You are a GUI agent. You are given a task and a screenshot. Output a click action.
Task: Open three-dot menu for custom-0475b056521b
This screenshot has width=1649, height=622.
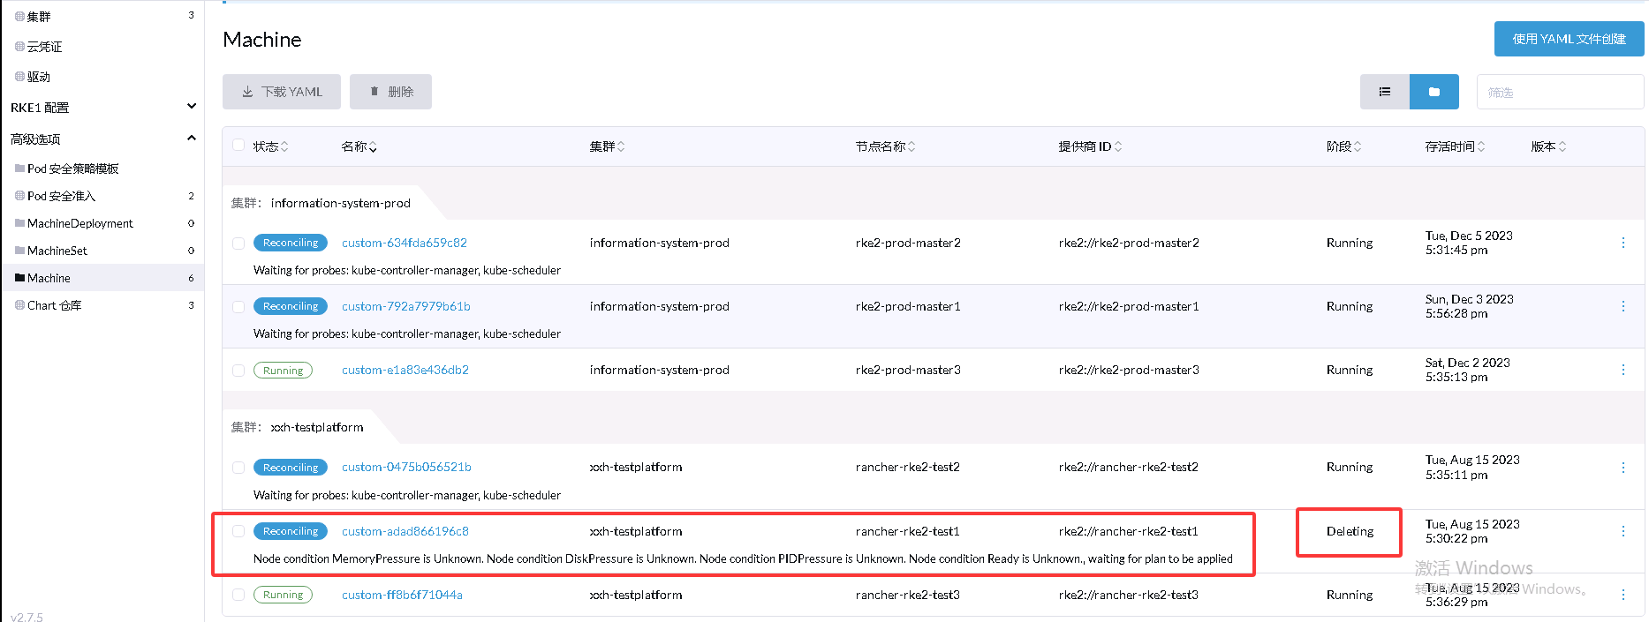pyautogui.click(x=1623, y=468)
